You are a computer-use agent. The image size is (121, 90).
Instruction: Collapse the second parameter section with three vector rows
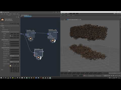(x=10, y=32)
